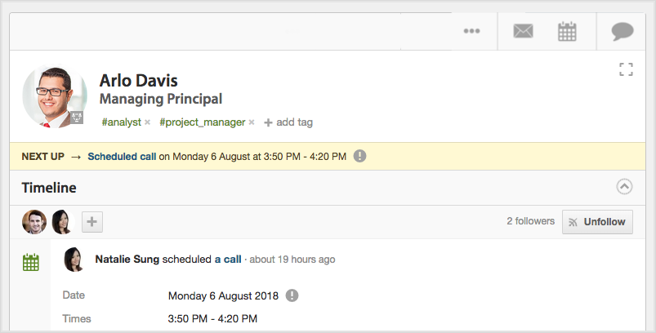Open the speech bubble chat icon
The width and height of the screenshot is (656, 333).
coord(623,31)
